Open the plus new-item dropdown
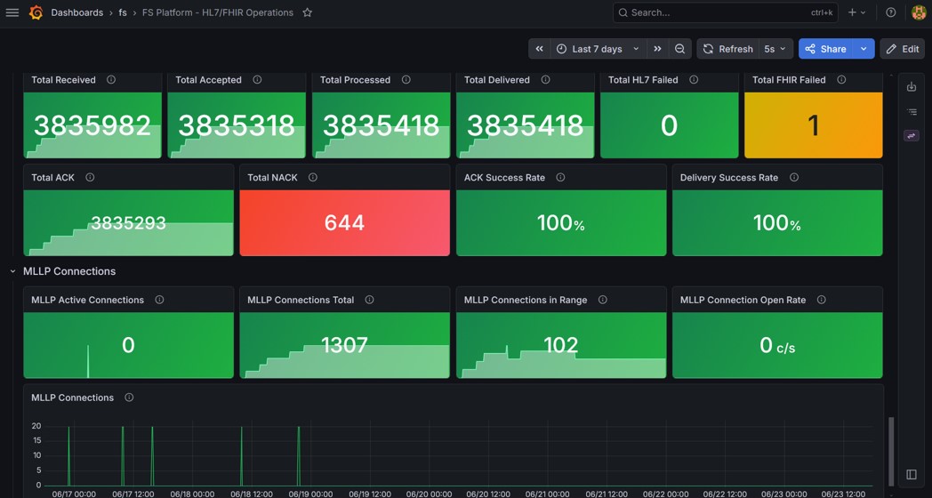The width and height of the screenshot is (932, 498). (x=856, y=12)
